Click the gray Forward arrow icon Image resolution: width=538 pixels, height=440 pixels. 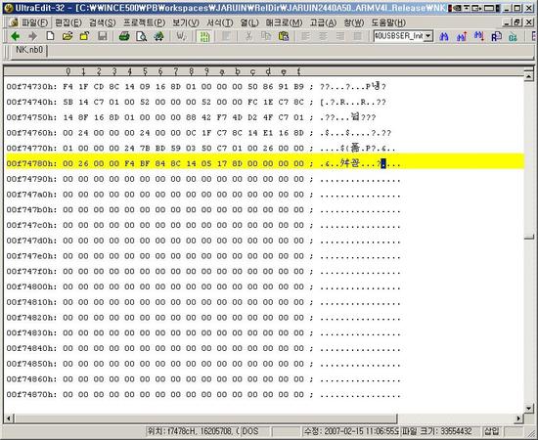click(x=32, y=36)
